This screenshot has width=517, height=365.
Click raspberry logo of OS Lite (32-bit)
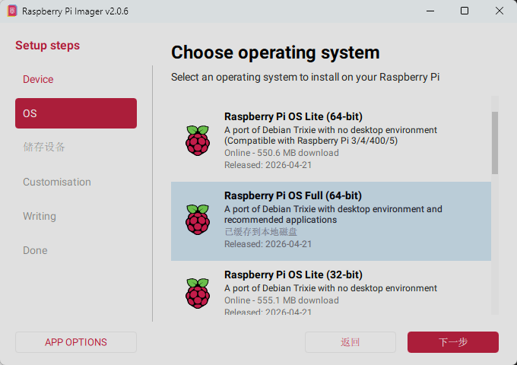198,294
